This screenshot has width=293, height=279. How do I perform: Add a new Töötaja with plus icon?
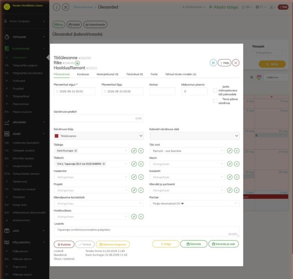coord(141,151)
